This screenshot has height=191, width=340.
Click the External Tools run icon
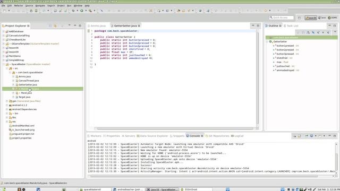pos(90,11)
